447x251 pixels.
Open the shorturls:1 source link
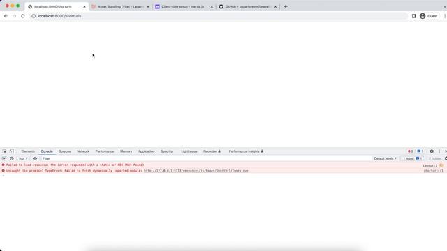[x=433, y=171]
